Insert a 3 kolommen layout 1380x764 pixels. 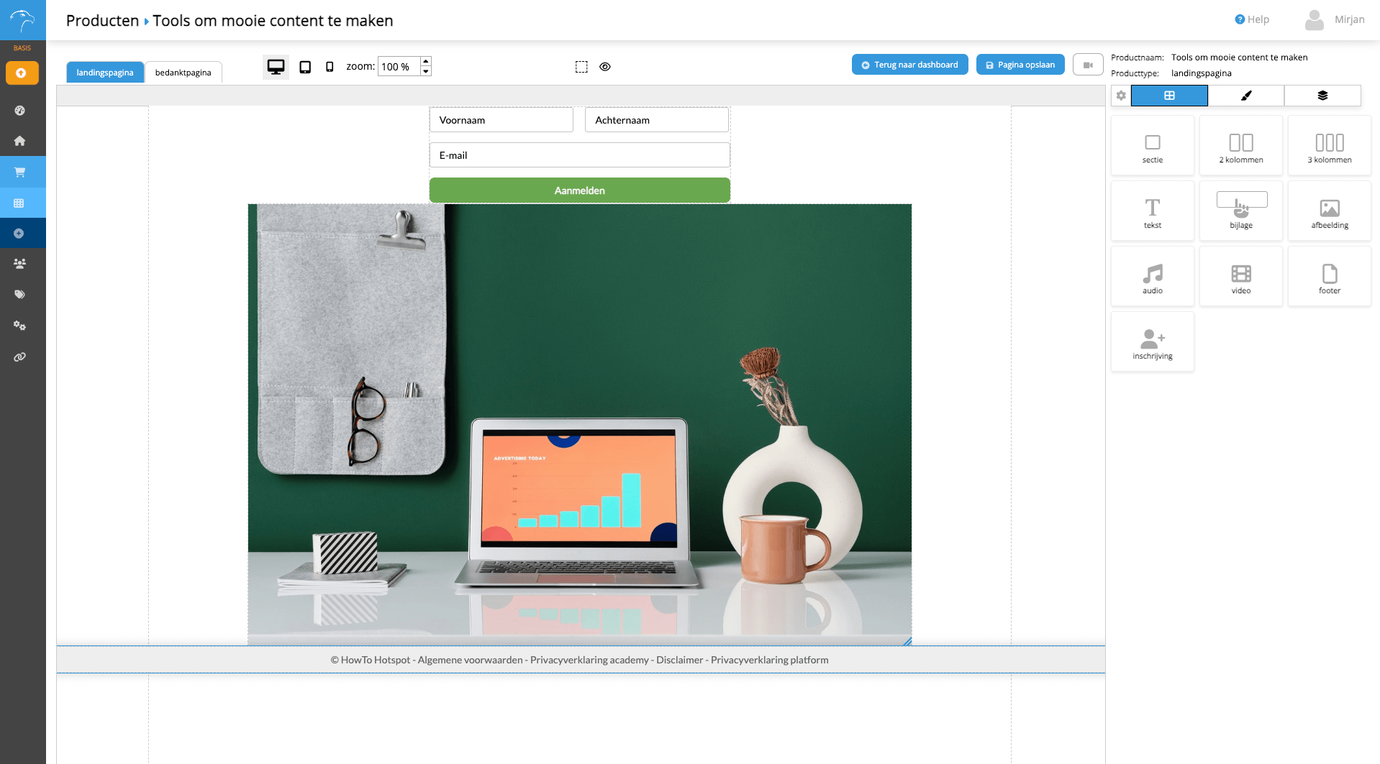coord(1329,146)
